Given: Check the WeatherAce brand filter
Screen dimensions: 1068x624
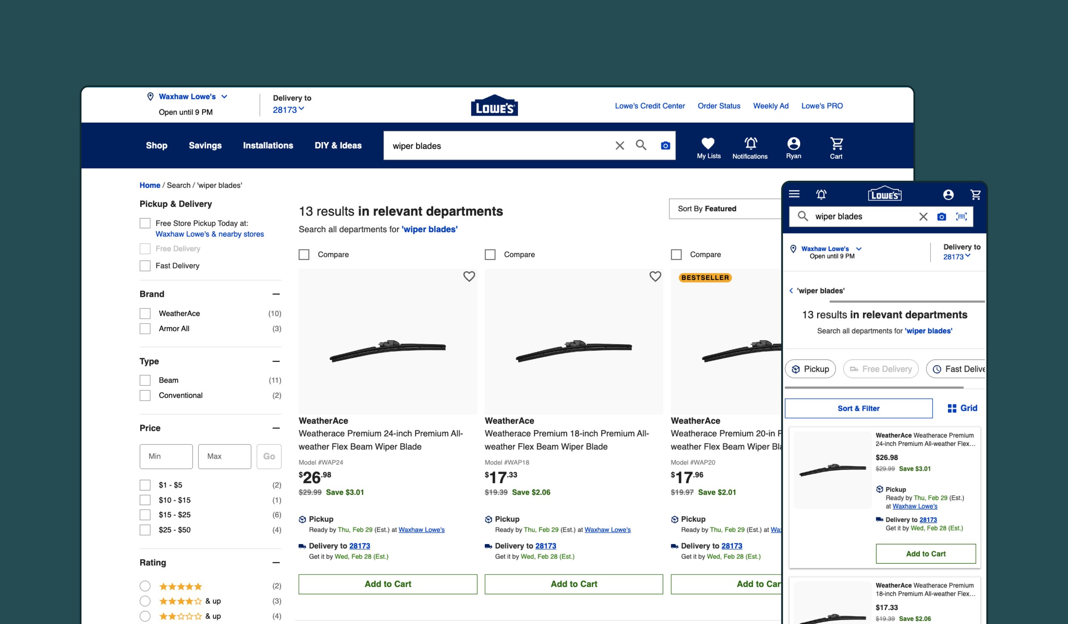Looking at the screenshot, I should (x=145, y=313).
